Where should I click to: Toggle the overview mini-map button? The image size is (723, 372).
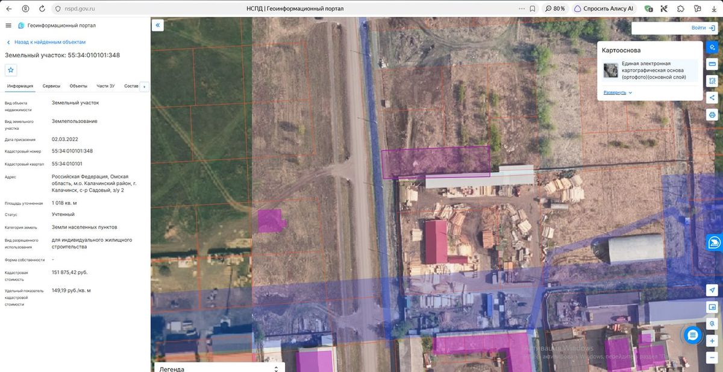click(712, 307)
